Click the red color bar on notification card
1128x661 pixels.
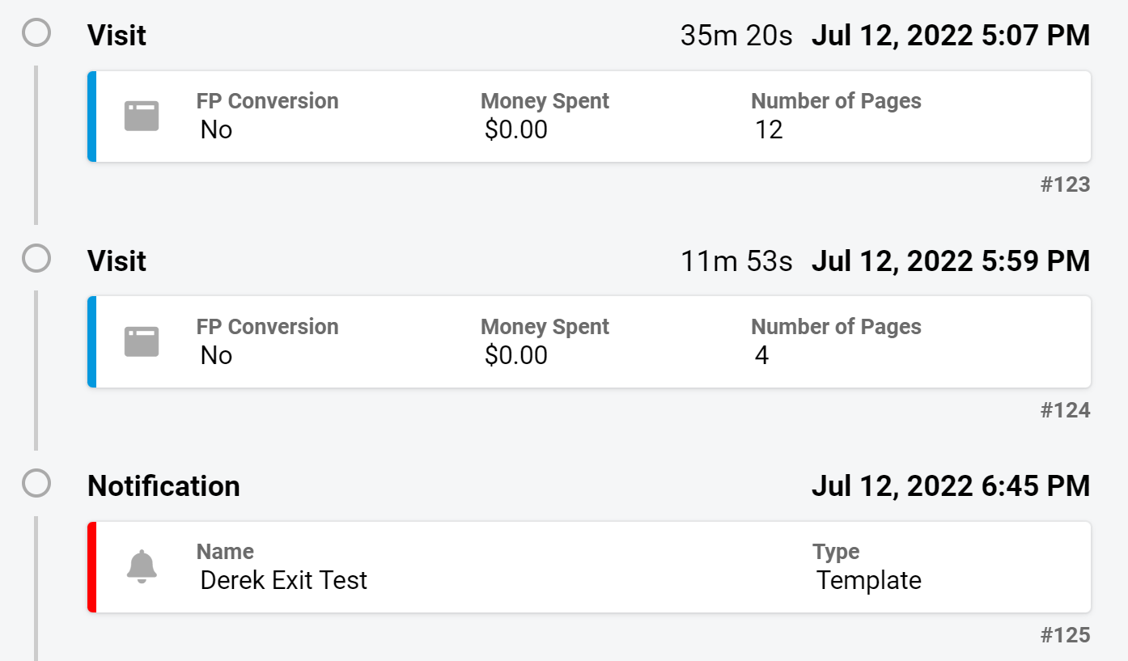click(92, 567)
